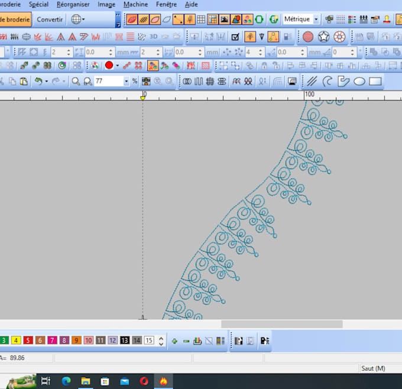Viewport: 402px width, 389px height.
Task: Click the horizontal scrollbar under the canvas
Action: 281,324
